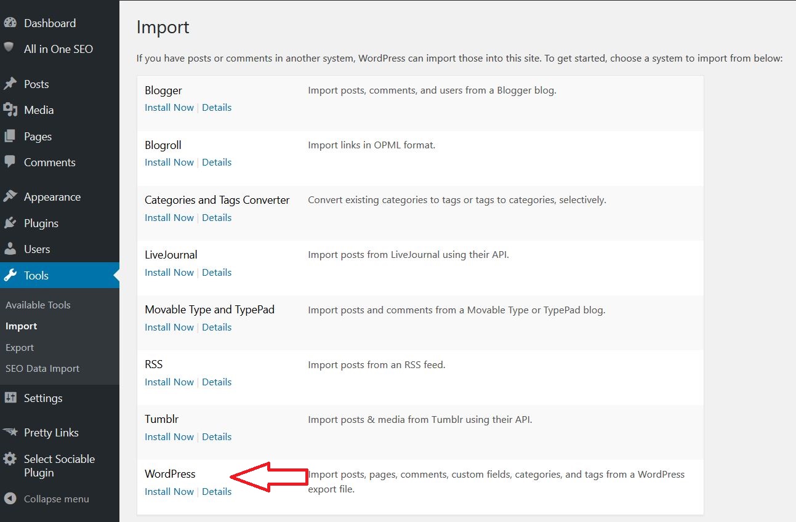Click the Pretty Links star icon
Image resolution: width=796 pixels, height=522 pixels.
pos(10,432)
